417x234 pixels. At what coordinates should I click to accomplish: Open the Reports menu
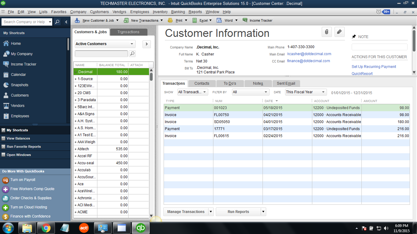(195, 12)
